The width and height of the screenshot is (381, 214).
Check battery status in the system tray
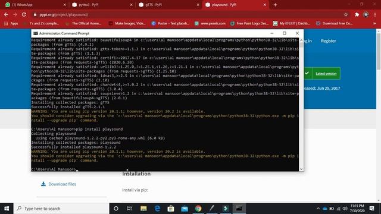click(332, 209)
